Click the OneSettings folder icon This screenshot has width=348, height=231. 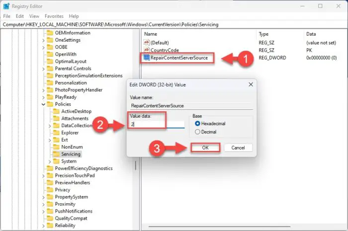pyautogui.click(x=50, y=40)
